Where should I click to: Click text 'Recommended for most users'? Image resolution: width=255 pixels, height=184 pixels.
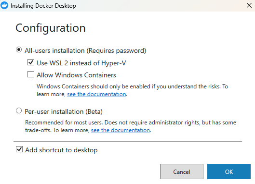coord(64,123)
